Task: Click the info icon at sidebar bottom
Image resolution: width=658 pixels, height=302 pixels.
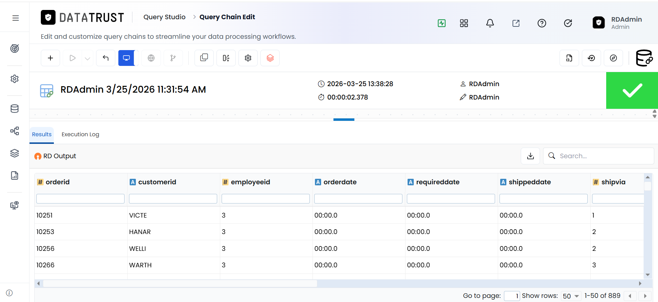Action: click(9, 293)
